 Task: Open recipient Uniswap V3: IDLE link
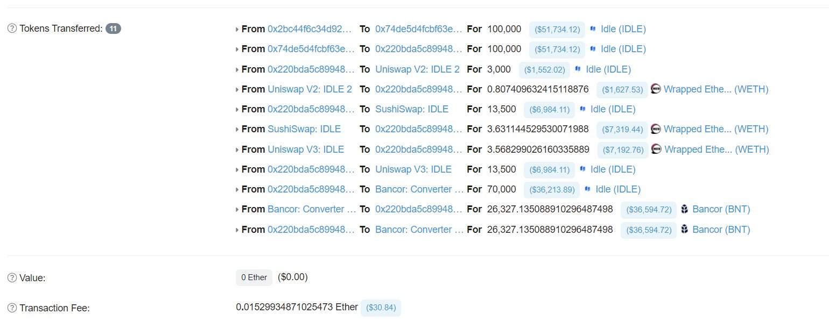[x=413, y=169]
